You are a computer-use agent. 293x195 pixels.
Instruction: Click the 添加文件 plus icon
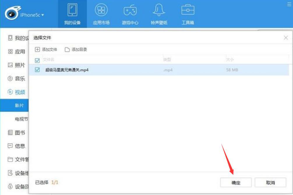pyautogui.click(x=37, y=49)
